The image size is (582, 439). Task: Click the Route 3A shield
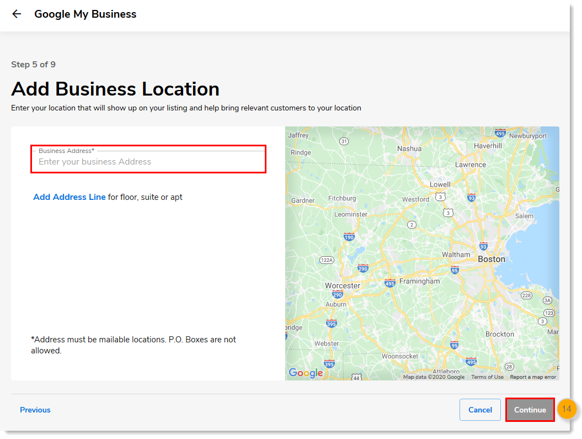tap(547, 300)
